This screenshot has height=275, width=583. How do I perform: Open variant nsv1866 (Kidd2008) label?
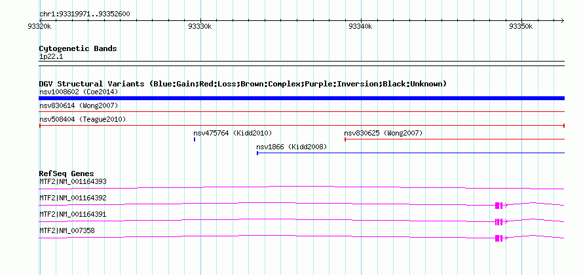tap(291, 147)
